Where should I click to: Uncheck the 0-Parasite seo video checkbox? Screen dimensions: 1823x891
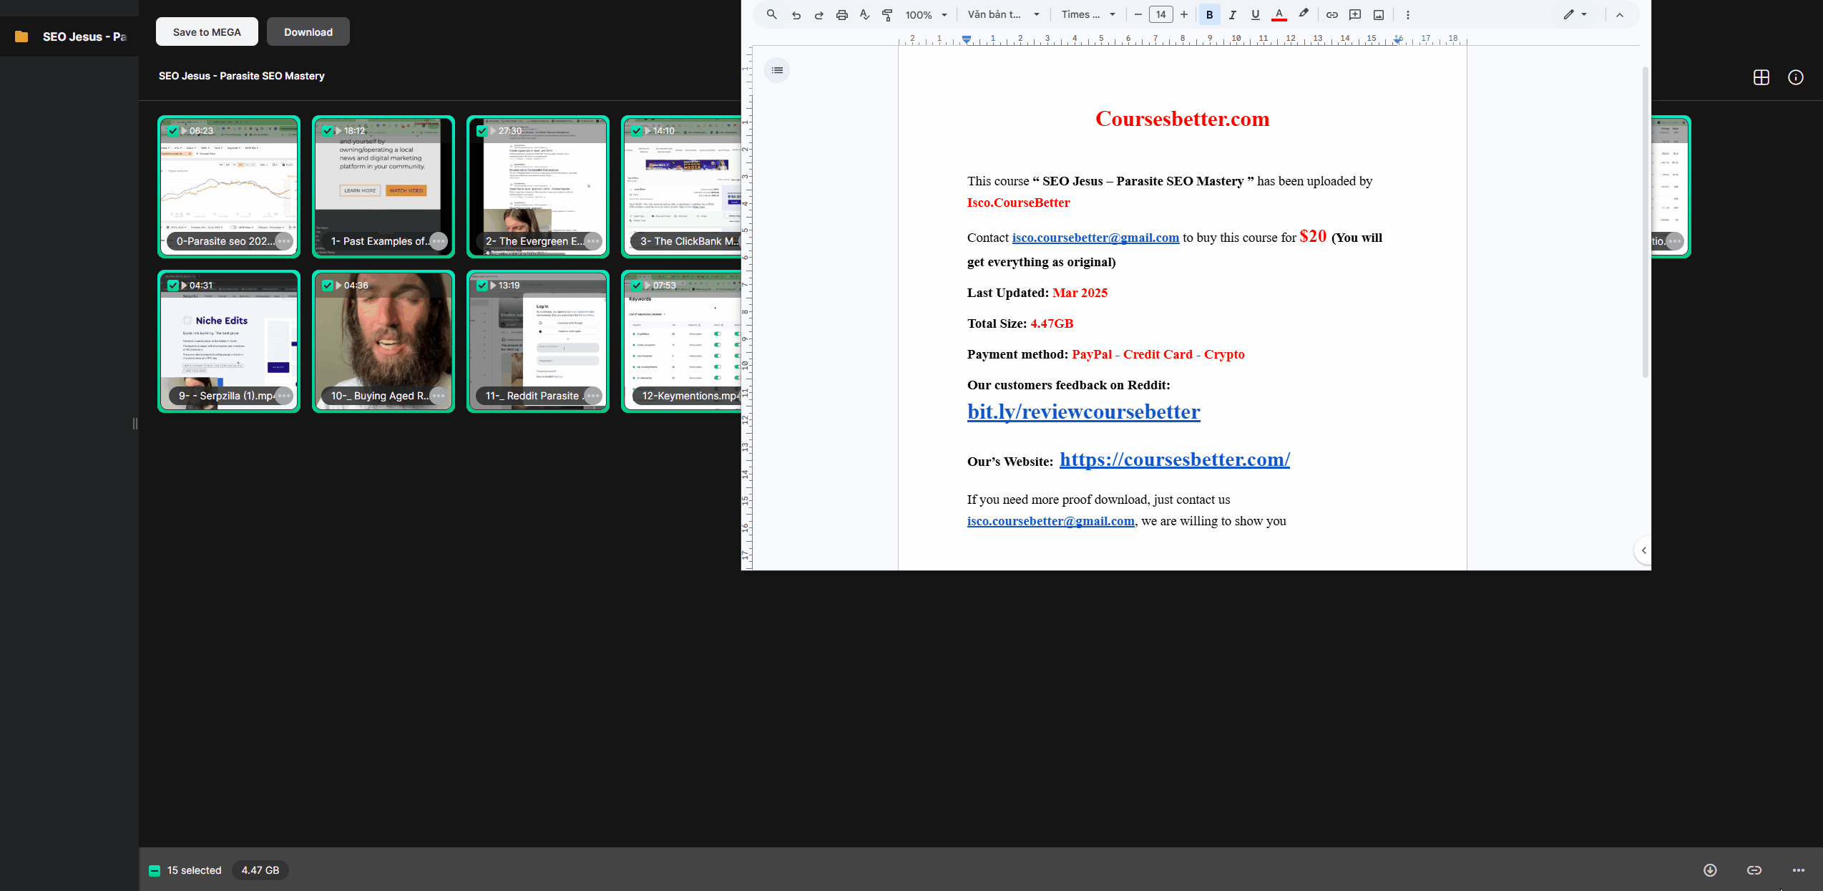173,131
